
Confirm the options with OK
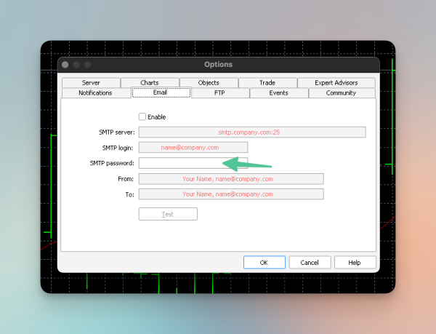click(x=264, y=263)
